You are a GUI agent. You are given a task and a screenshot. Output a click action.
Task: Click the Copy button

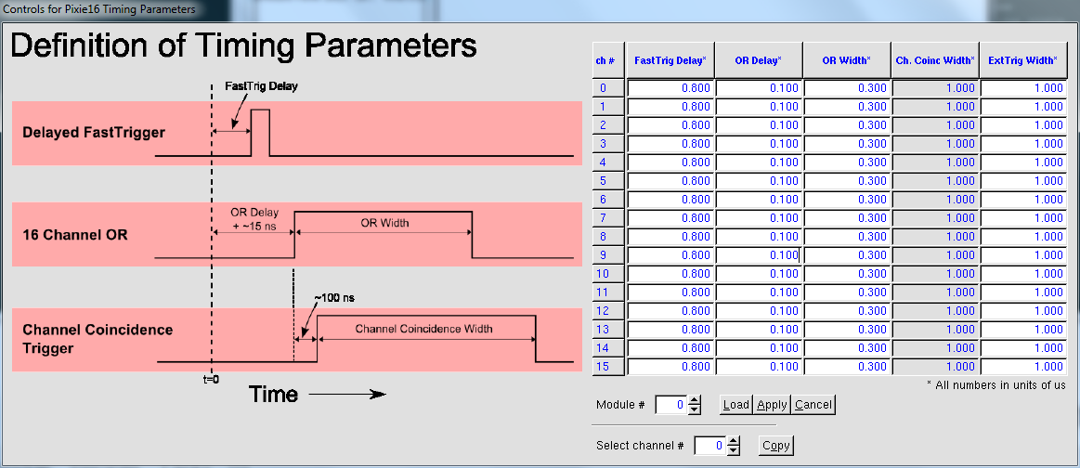(776, 446)
